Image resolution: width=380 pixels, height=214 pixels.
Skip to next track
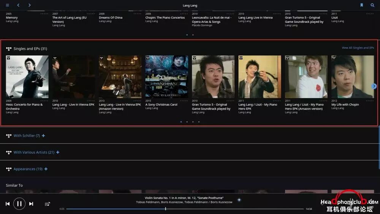click(x=31, y=204)
